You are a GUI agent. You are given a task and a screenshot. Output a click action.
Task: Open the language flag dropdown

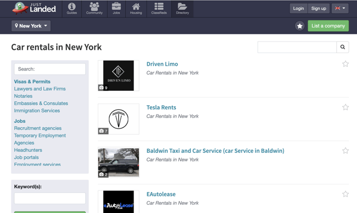pyautogui.click(x=340, y=8)
